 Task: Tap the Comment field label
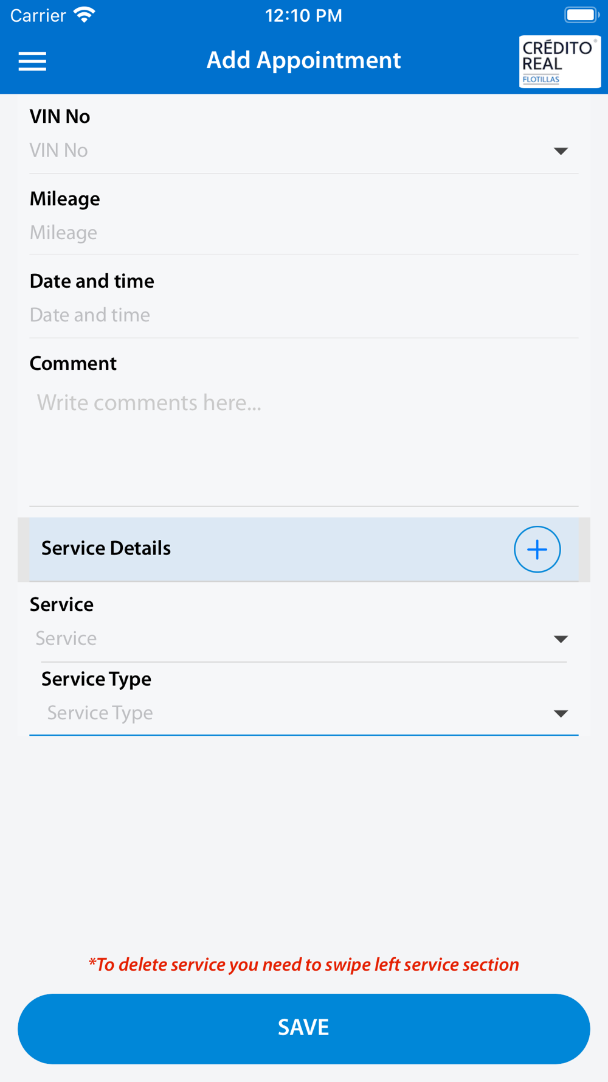[x=73, y=363]
